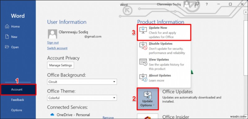Click the Home house icon
Image resolution: width=248 pixels, height=119 pixels.
pos(7,27)
